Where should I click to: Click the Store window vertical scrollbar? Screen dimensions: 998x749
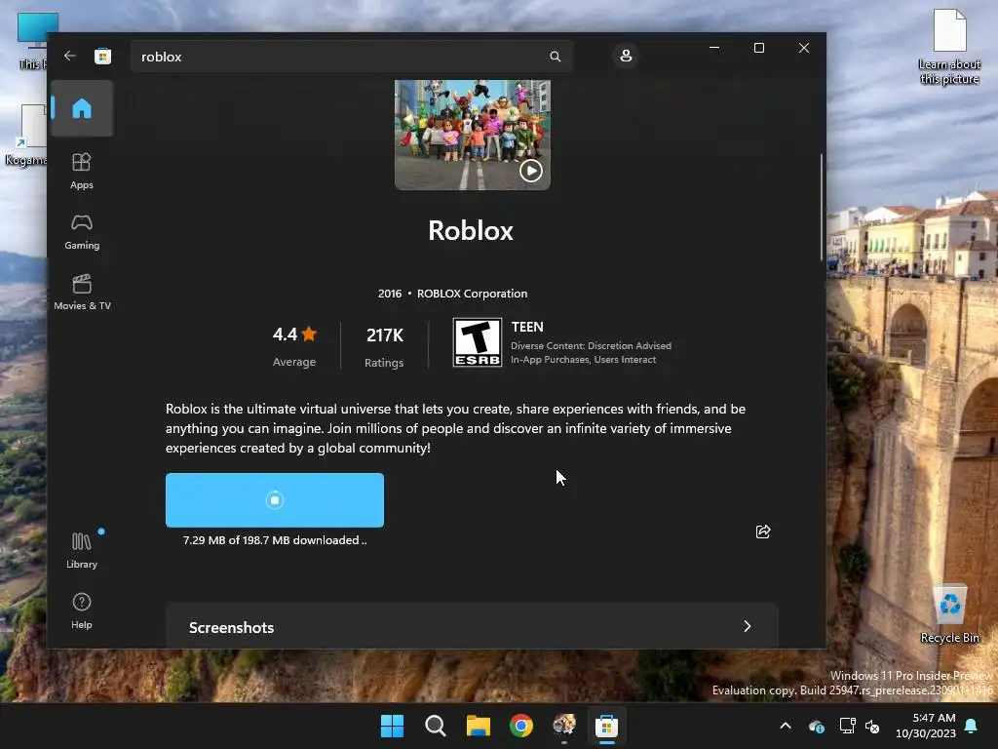click(822, 207)
